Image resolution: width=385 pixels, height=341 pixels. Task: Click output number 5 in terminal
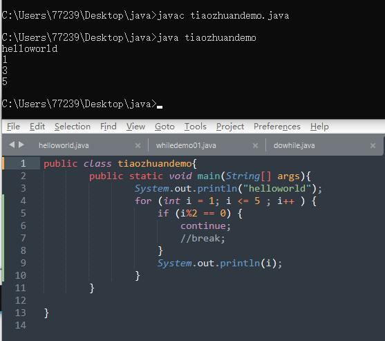click(5, 82)
